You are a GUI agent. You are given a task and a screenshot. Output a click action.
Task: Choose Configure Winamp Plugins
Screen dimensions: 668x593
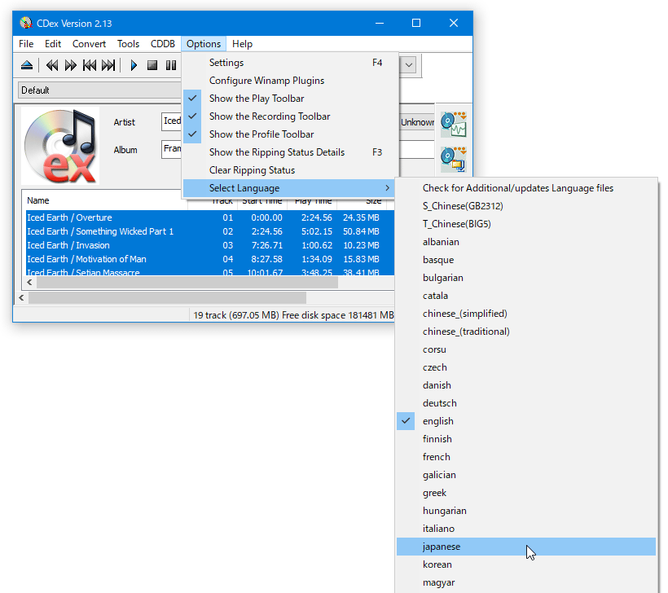[x=290, y=81]
